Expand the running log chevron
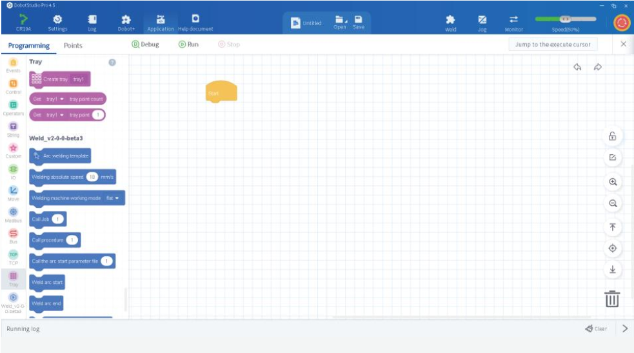 point(625,328)
